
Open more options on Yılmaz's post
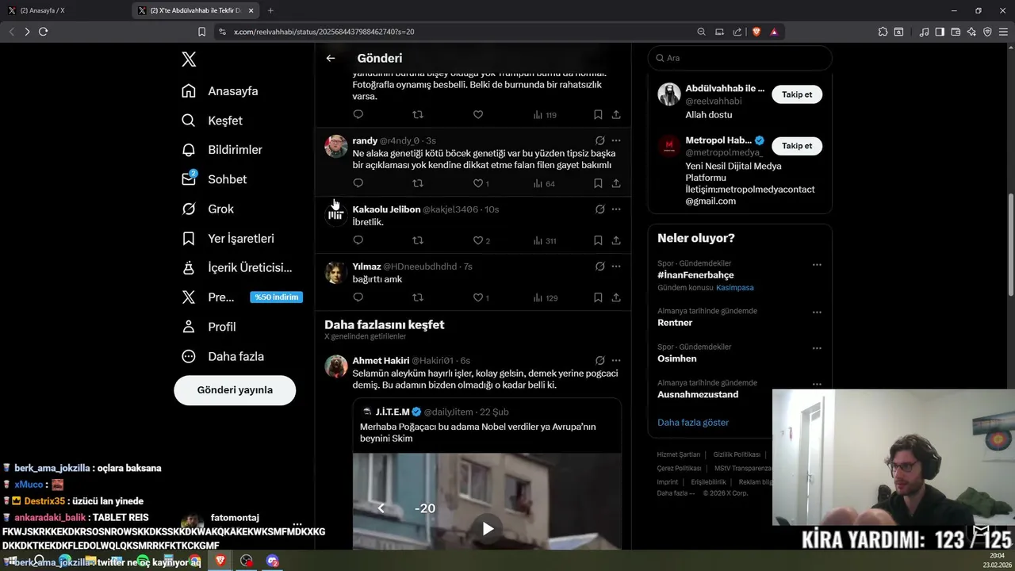coord(616,266)
